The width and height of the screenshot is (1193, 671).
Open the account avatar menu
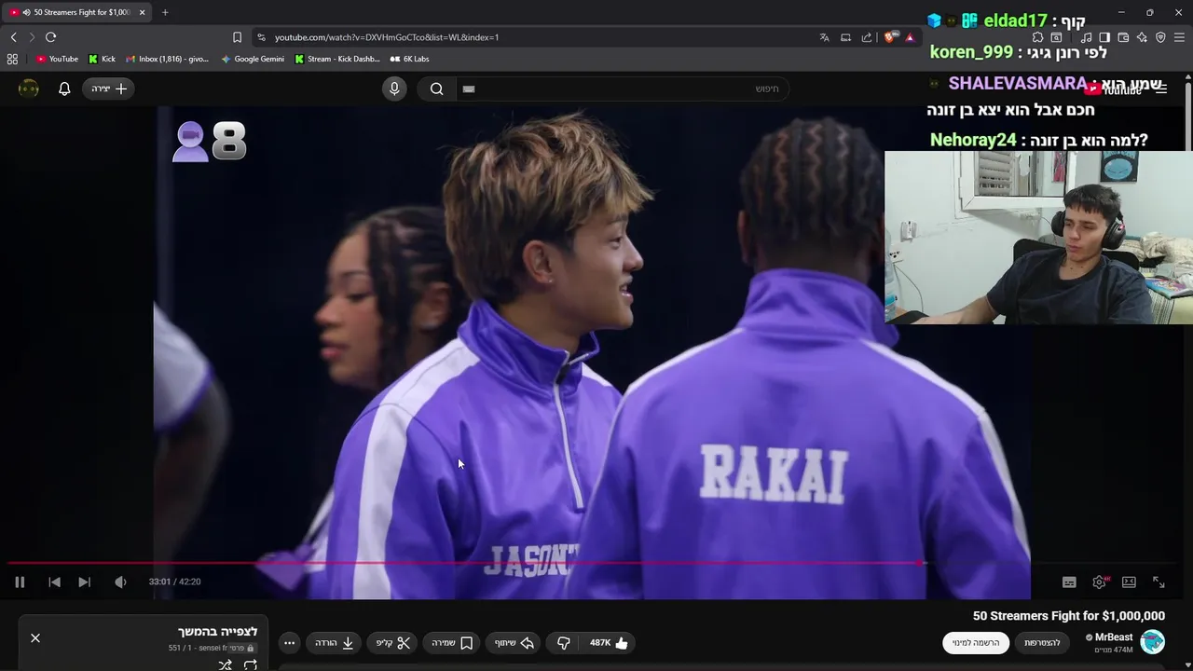tap(29, 89)
